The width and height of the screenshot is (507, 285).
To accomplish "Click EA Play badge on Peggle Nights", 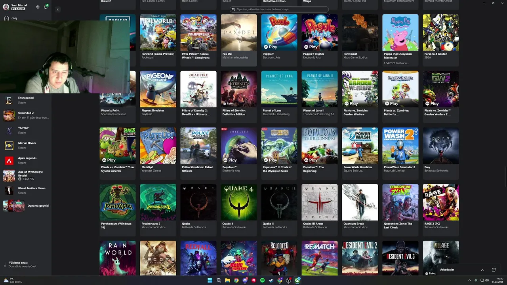I will 311,47.
